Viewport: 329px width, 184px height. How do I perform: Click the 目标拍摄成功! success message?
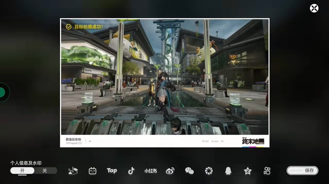[x=84, y=27]
